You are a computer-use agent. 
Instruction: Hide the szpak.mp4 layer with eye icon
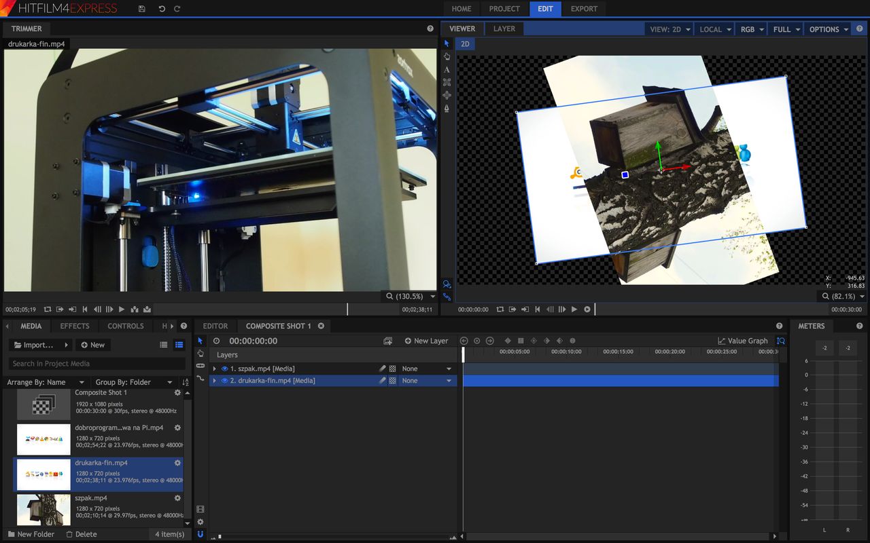[x=224, y=369]
